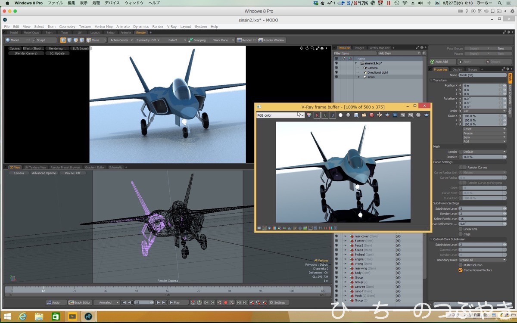Click the open folder icon in V-Ray frame buffer
517x323 pixels.
coord(364,115)
